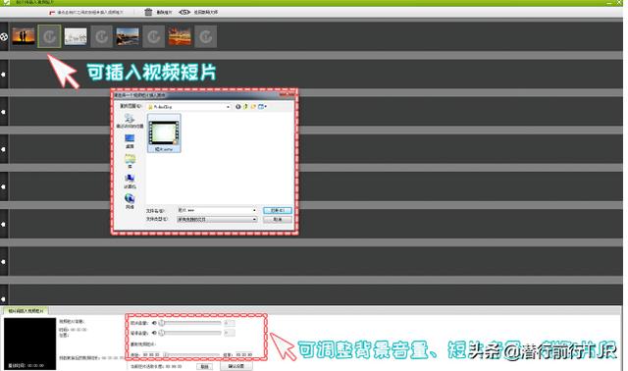Switch to the insert-video-clip tab at bottom
Screen dimensions: 628x371
pos(26,311)
